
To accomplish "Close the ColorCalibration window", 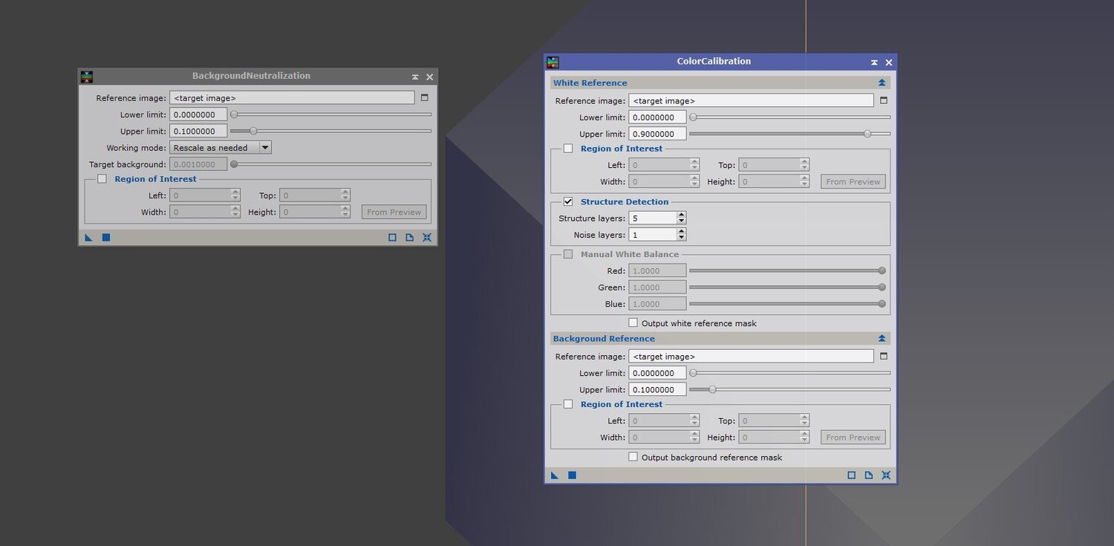I will click(888, 62).
